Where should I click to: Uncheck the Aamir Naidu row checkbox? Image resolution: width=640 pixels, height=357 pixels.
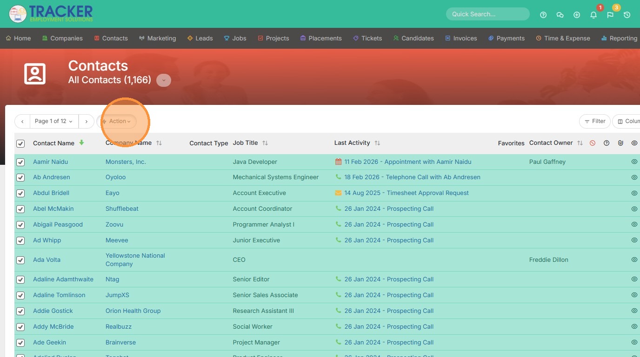(x=20, y=162)
